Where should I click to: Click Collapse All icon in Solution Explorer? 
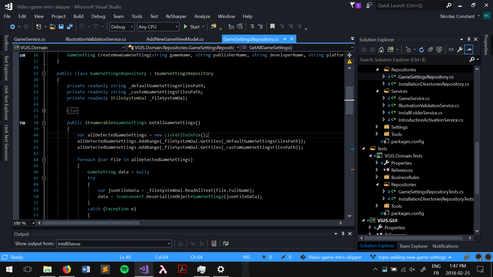click(431, 50)
